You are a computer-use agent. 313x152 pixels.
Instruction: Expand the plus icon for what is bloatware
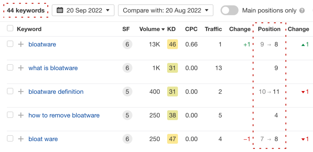click(21, 68)
